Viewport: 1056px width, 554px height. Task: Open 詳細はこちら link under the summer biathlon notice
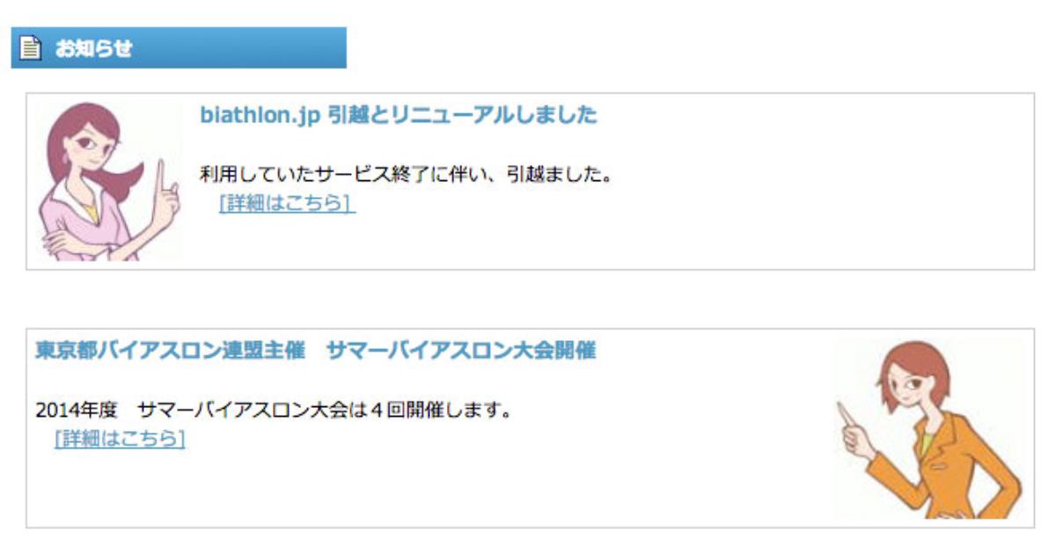120,439
